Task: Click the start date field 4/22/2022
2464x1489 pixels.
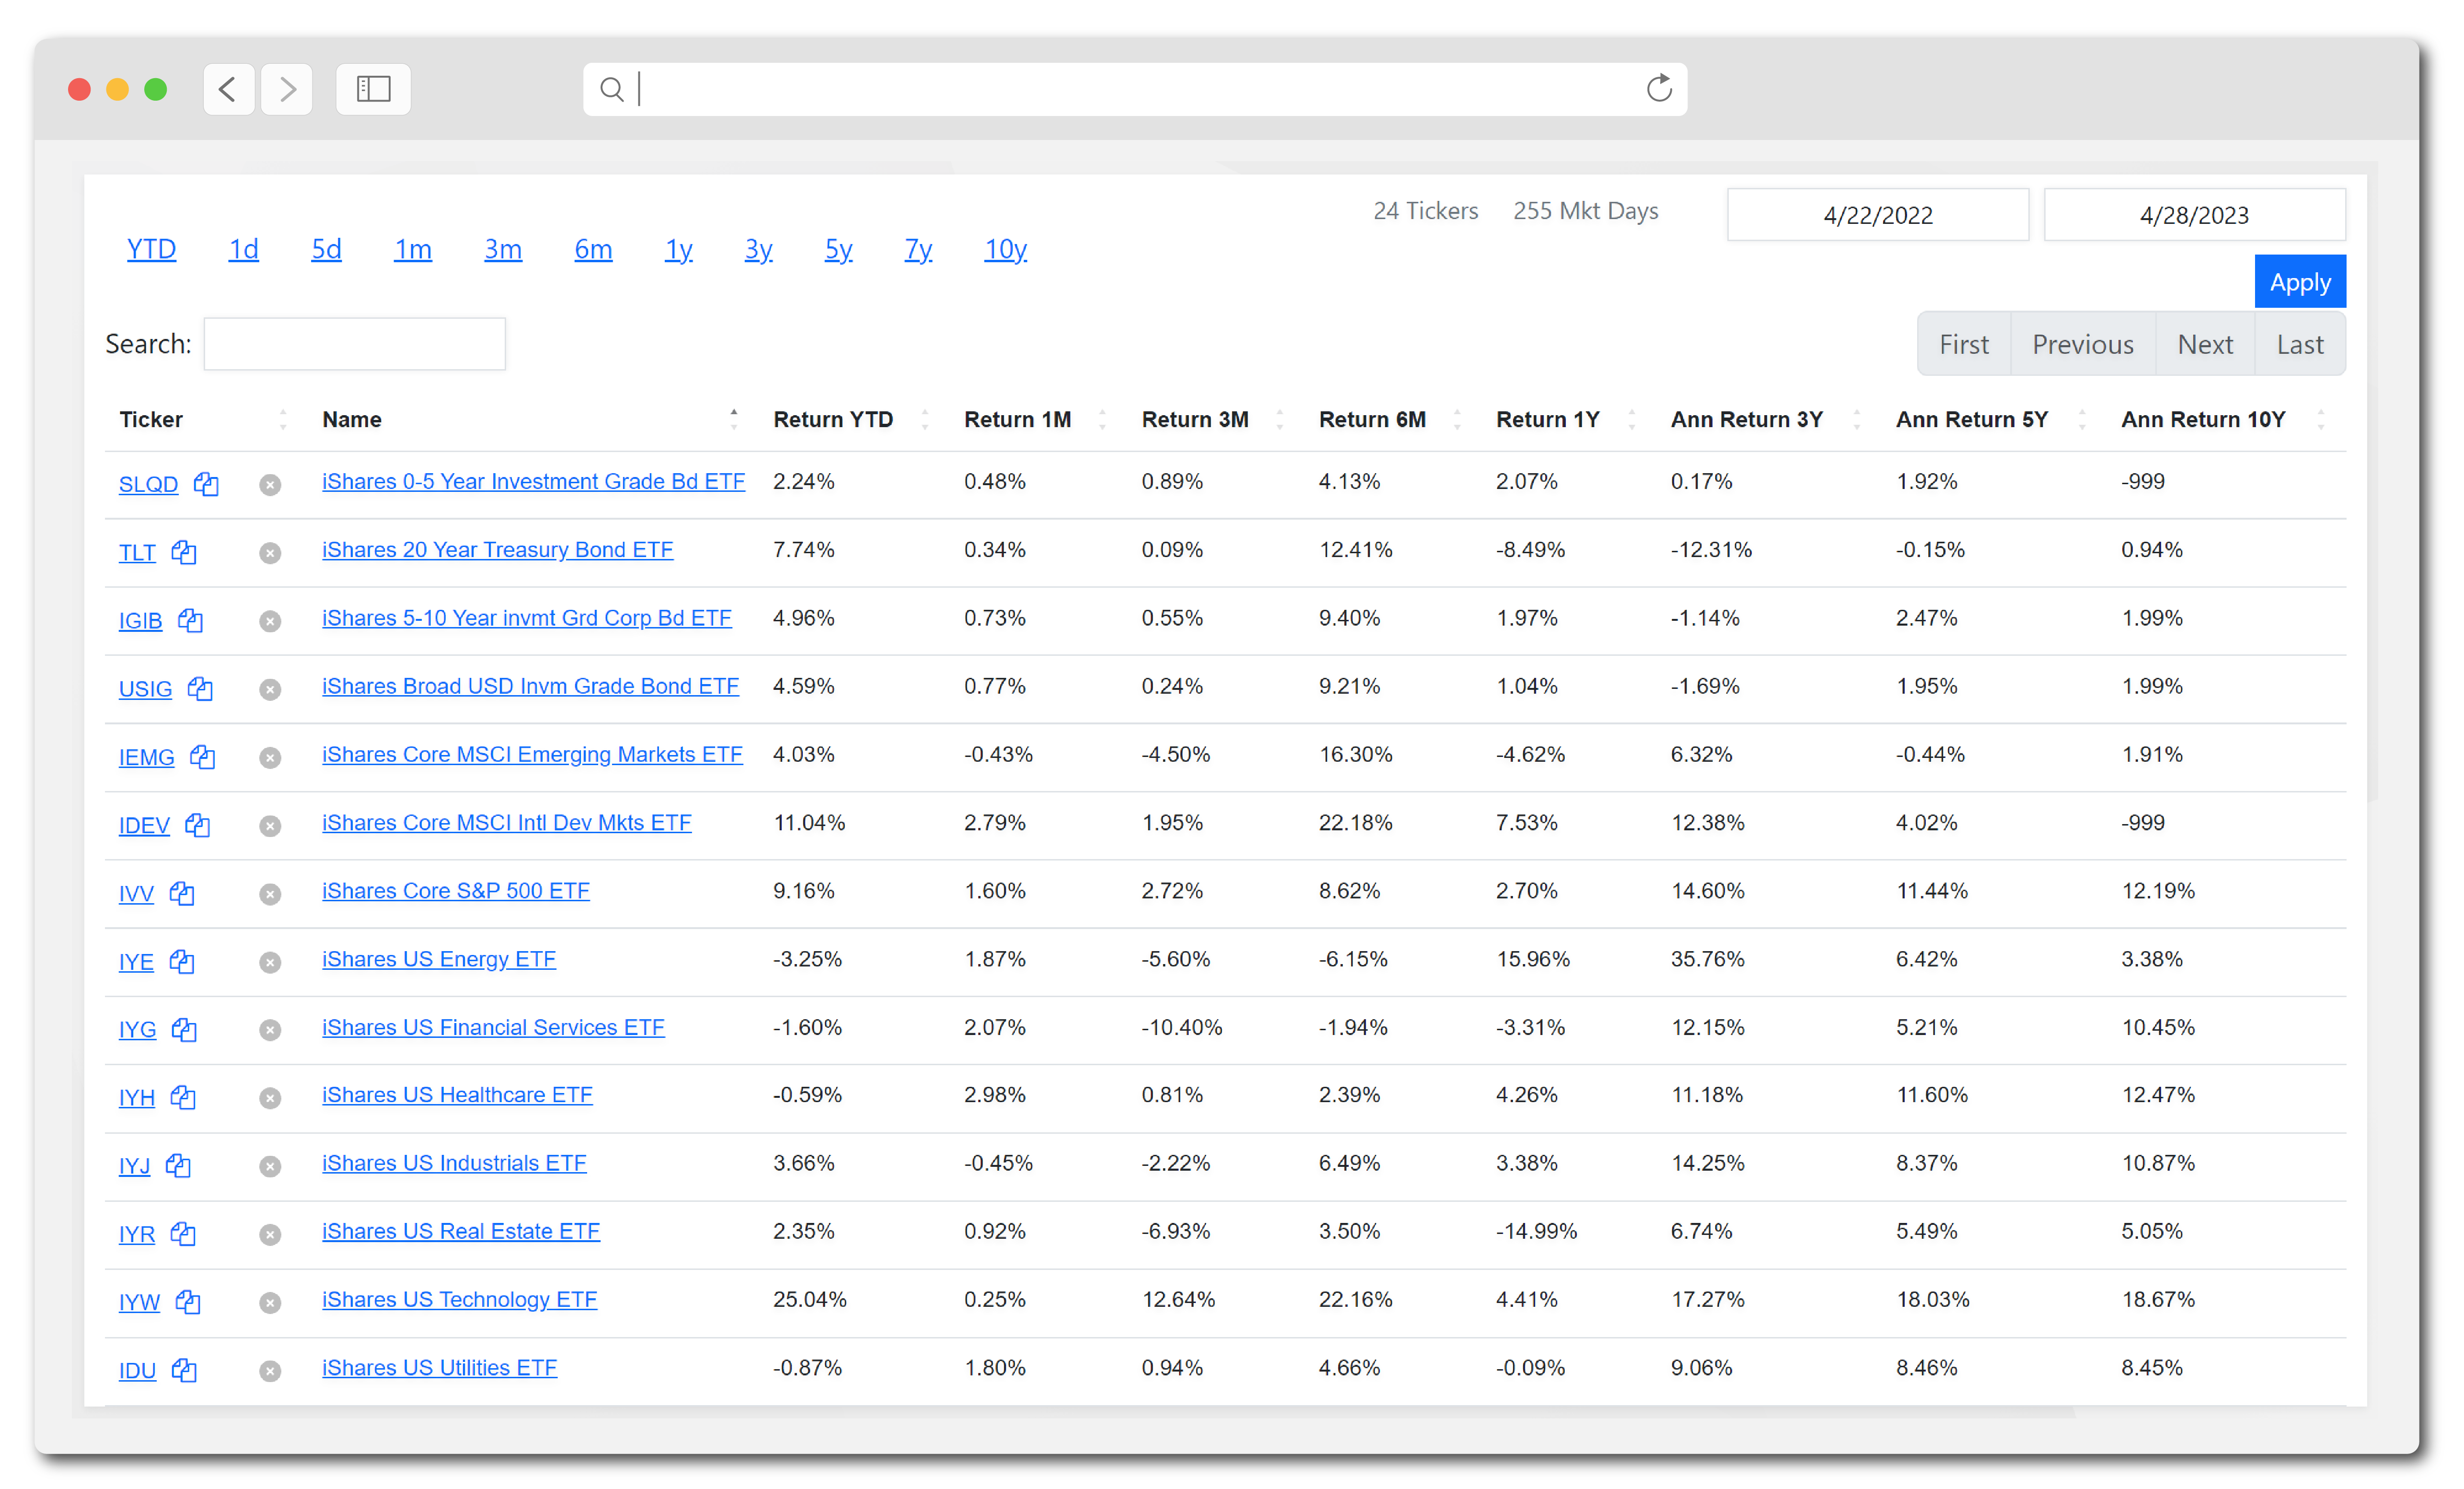Action: pos(1877,215)
